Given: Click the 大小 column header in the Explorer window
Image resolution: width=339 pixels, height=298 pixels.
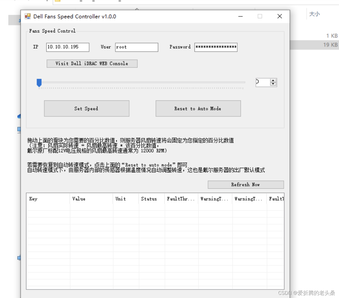Looking at the screenshot, I should (x=314, y=14).
